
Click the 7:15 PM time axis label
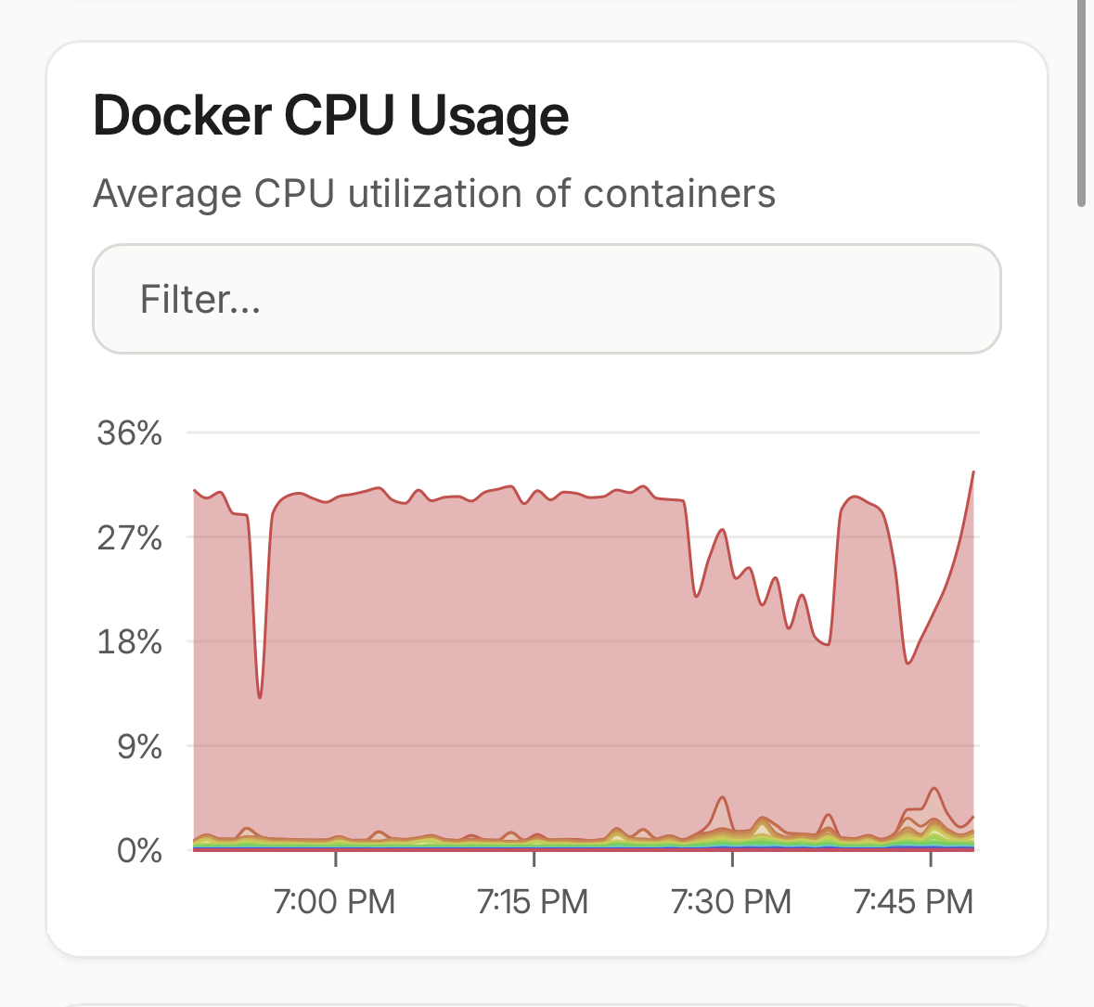[533, 901]
